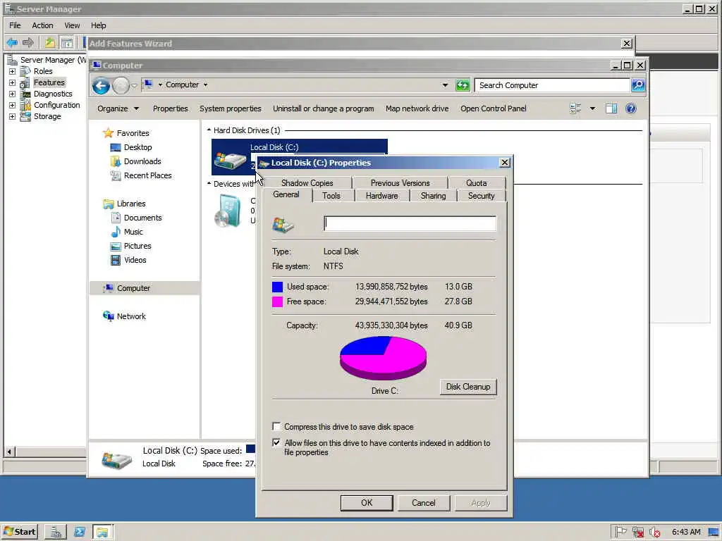Image resolution: width=722 pixels, height=541 pixels.
Task: Click the drive label text field
Action: [x=410, y=223]
